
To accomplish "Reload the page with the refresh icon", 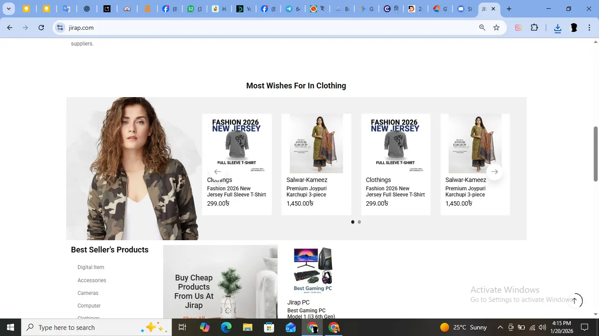I will (x=41, y=28).
